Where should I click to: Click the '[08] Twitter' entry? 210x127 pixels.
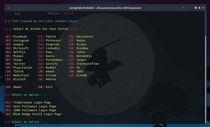[15, 64]
